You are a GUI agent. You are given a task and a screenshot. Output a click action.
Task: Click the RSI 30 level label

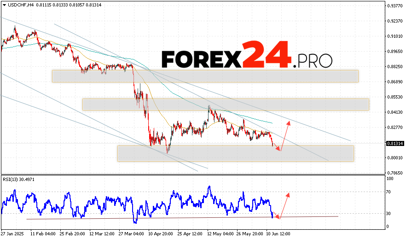point(389,213)
